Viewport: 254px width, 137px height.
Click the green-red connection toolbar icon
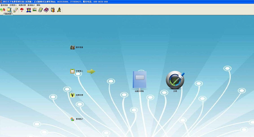click(3, 10)
